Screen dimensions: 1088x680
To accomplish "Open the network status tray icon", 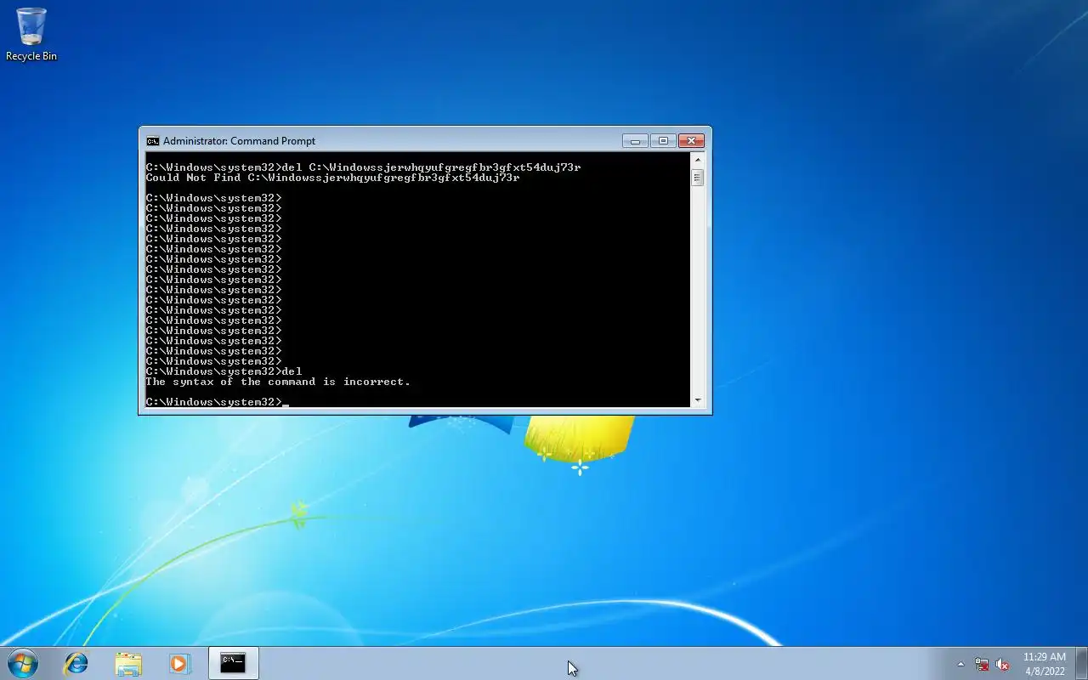I will tap(982, 664).
